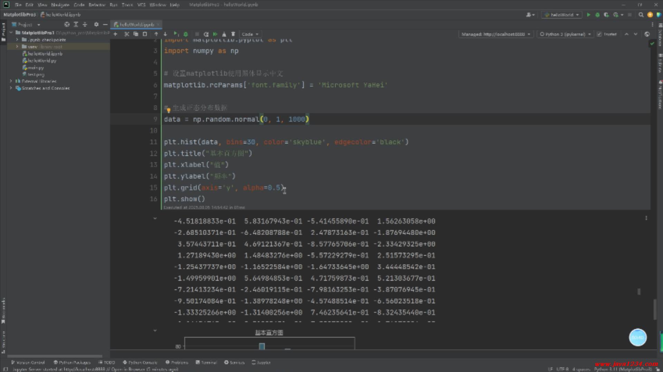663x372 pixels.
Task: Open the Terminal tool window tab
Action: click(x=206, y=362)
